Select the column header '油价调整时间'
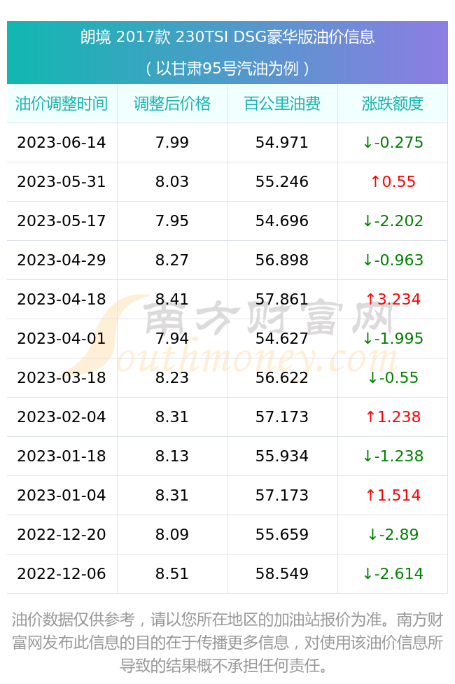455x684 pixels. pyautogui.click(x=62, y=104)
